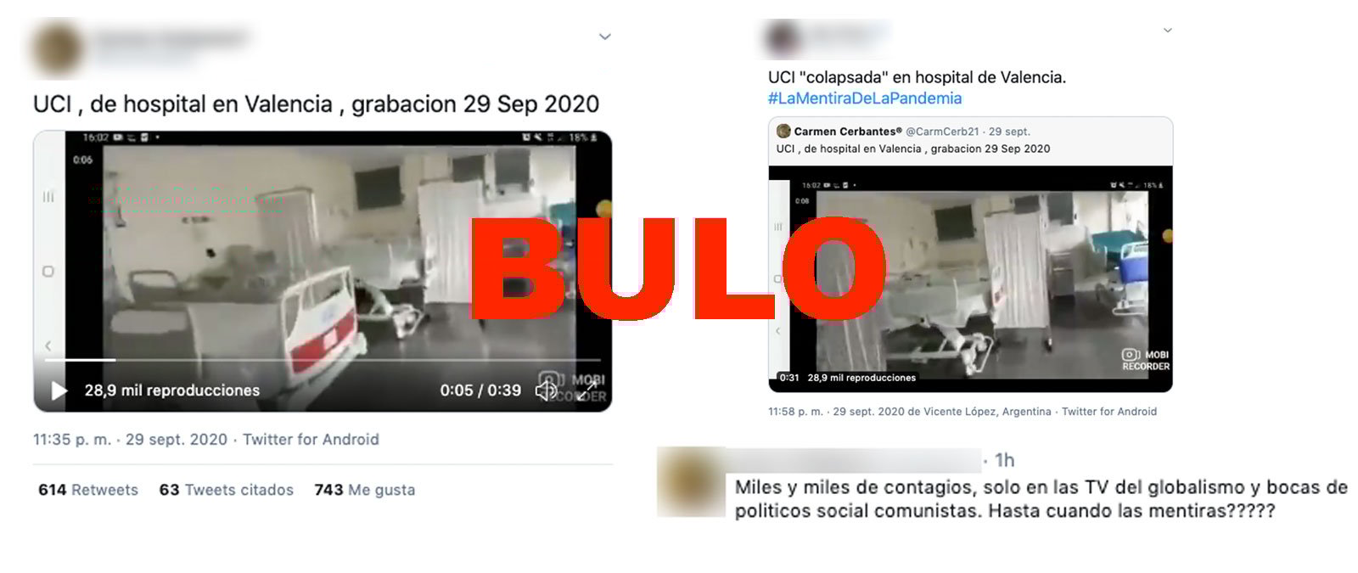View the 614 Retweets list
The width and height of the screenshot is (1358, 573).
88,490
